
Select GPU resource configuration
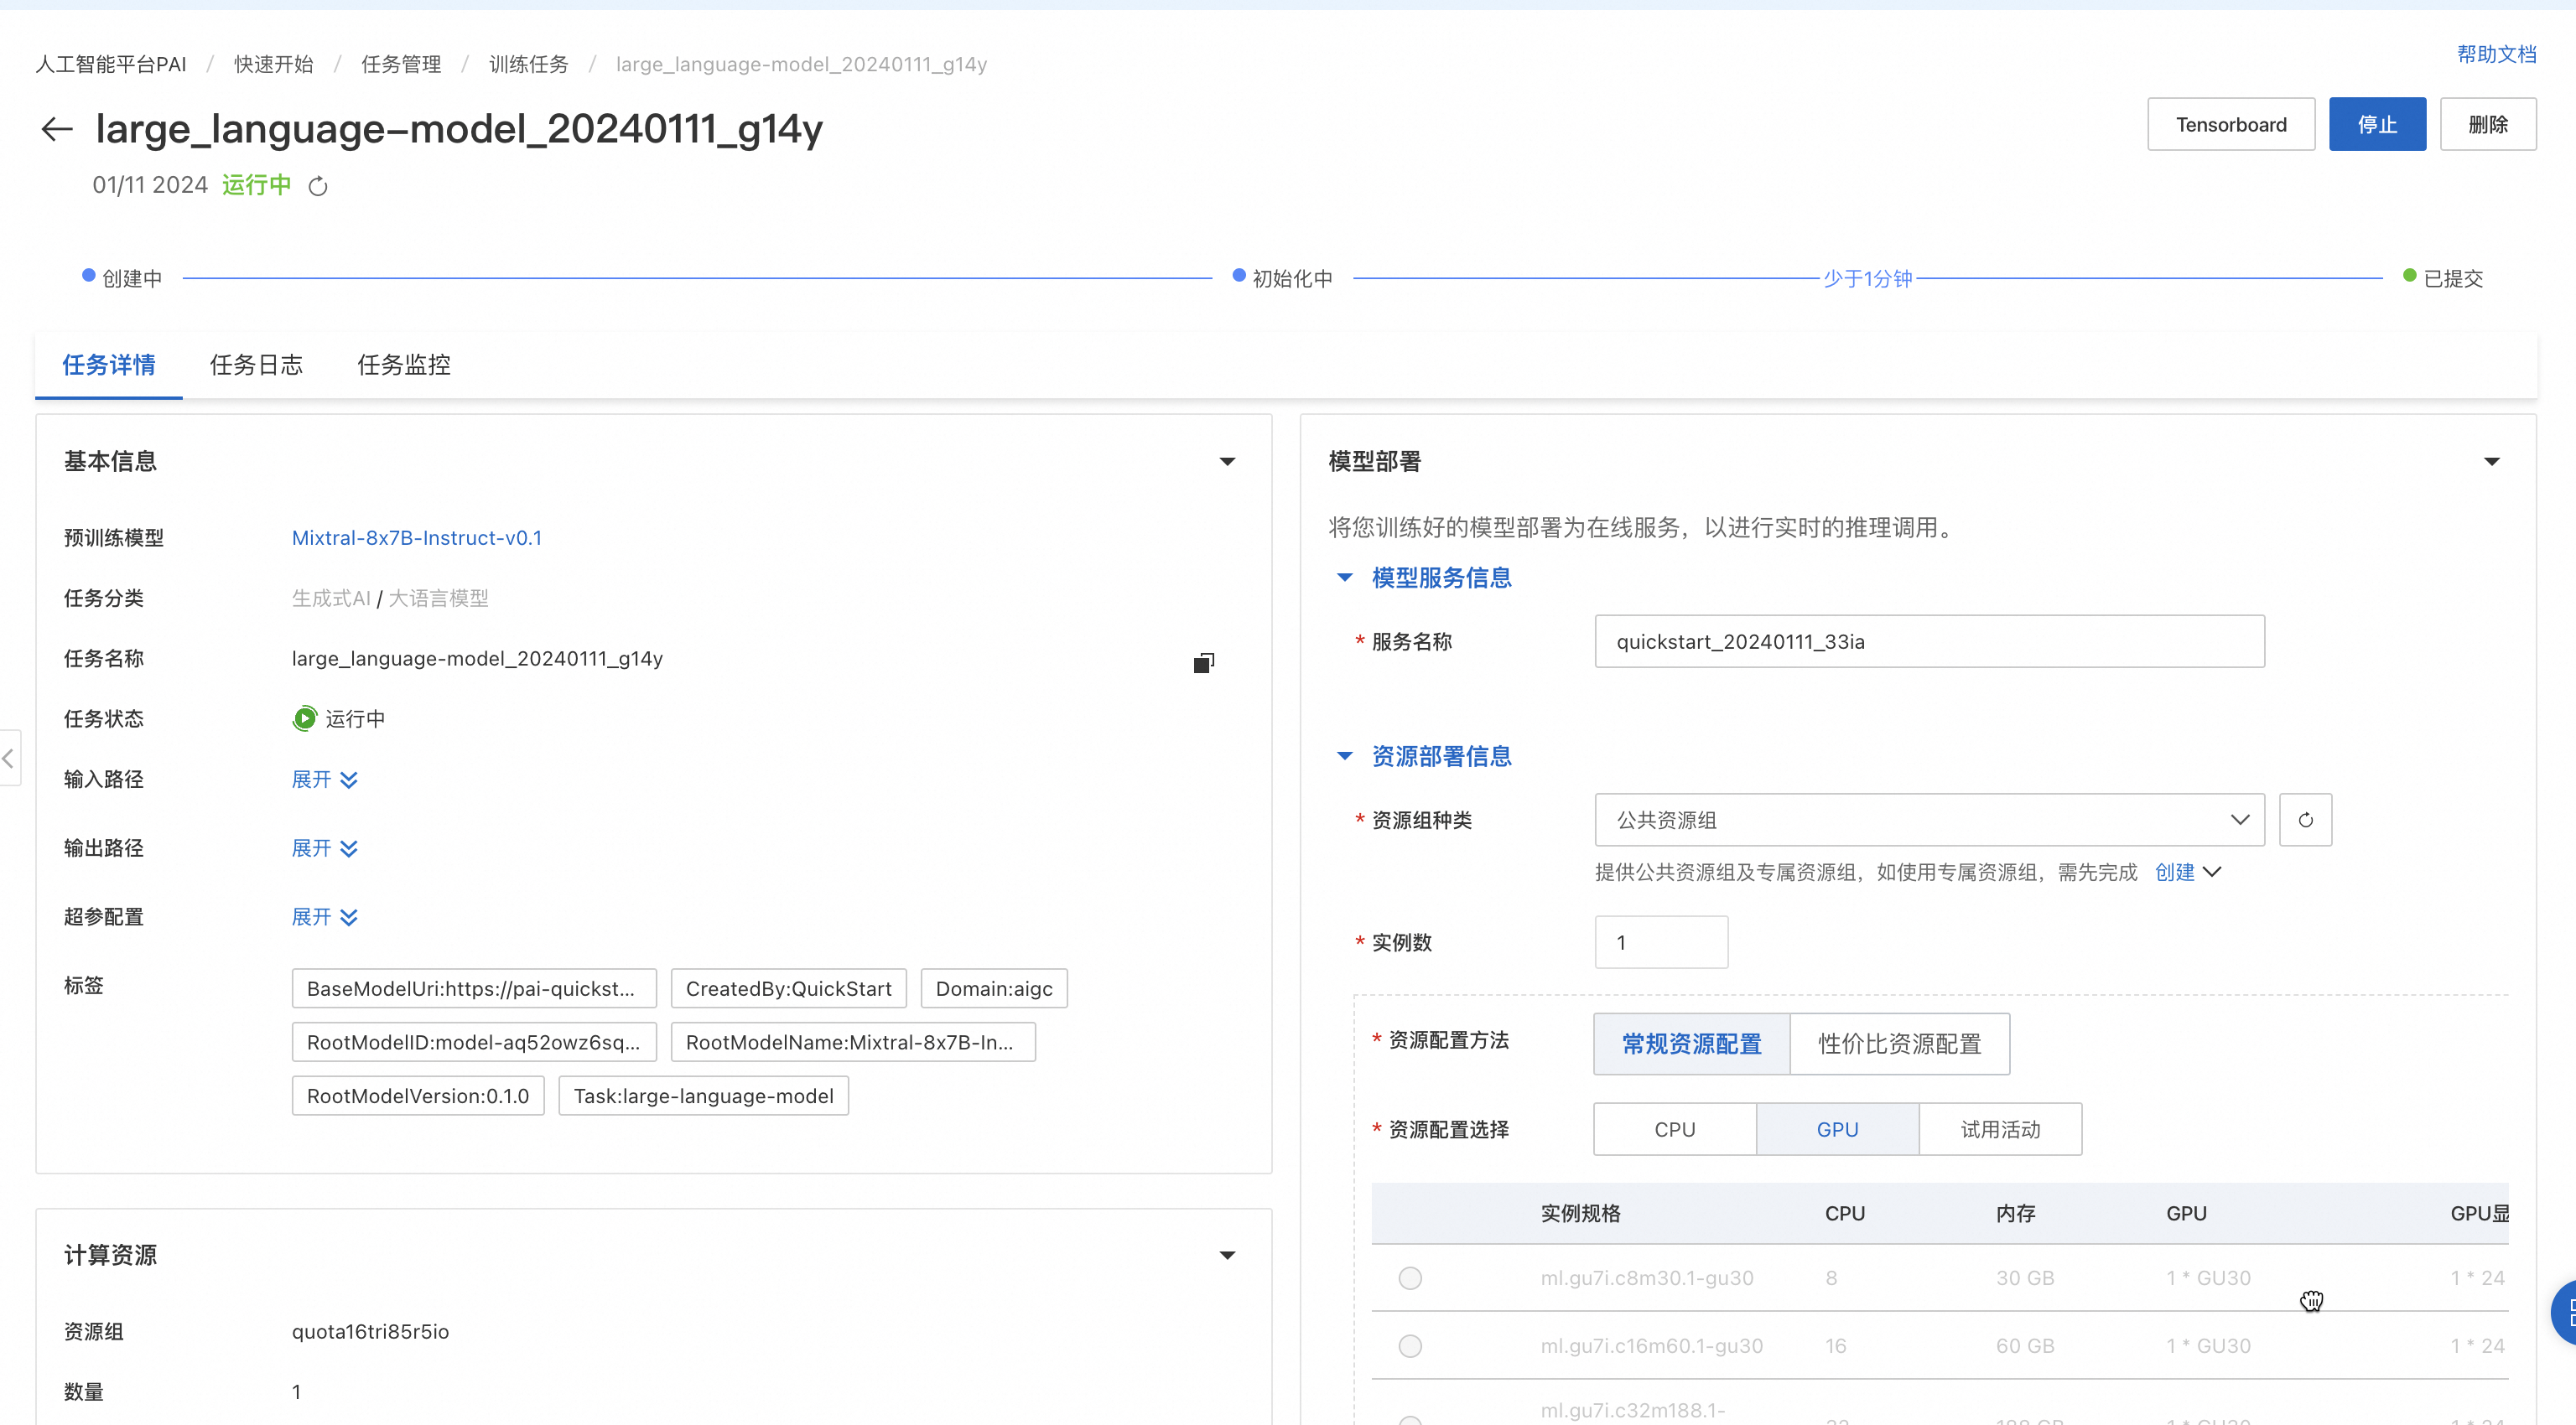(1837, 1129)
